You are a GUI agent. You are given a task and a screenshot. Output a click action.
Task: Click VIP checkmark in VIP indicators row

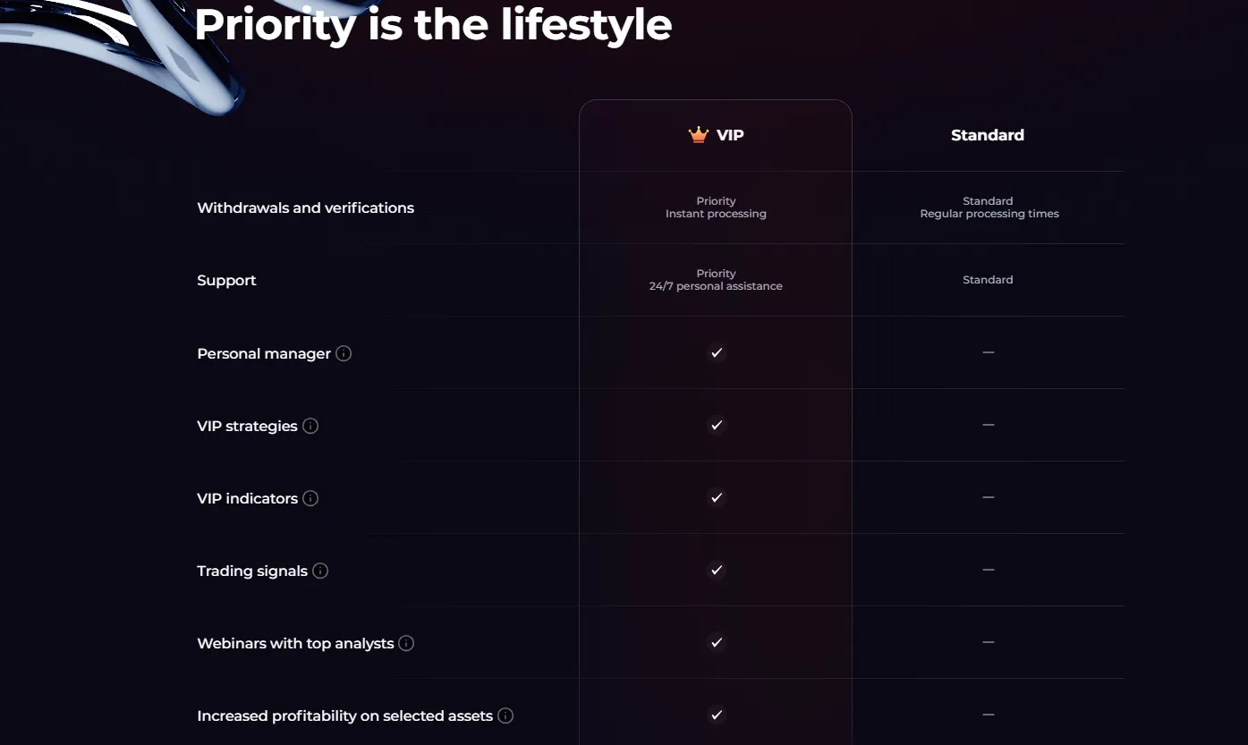(716, 497)
